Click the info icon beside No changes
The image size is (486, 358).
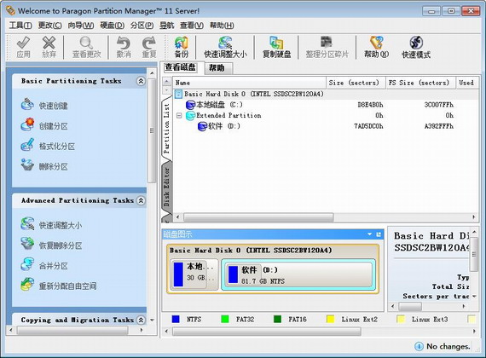coord(419,346)
